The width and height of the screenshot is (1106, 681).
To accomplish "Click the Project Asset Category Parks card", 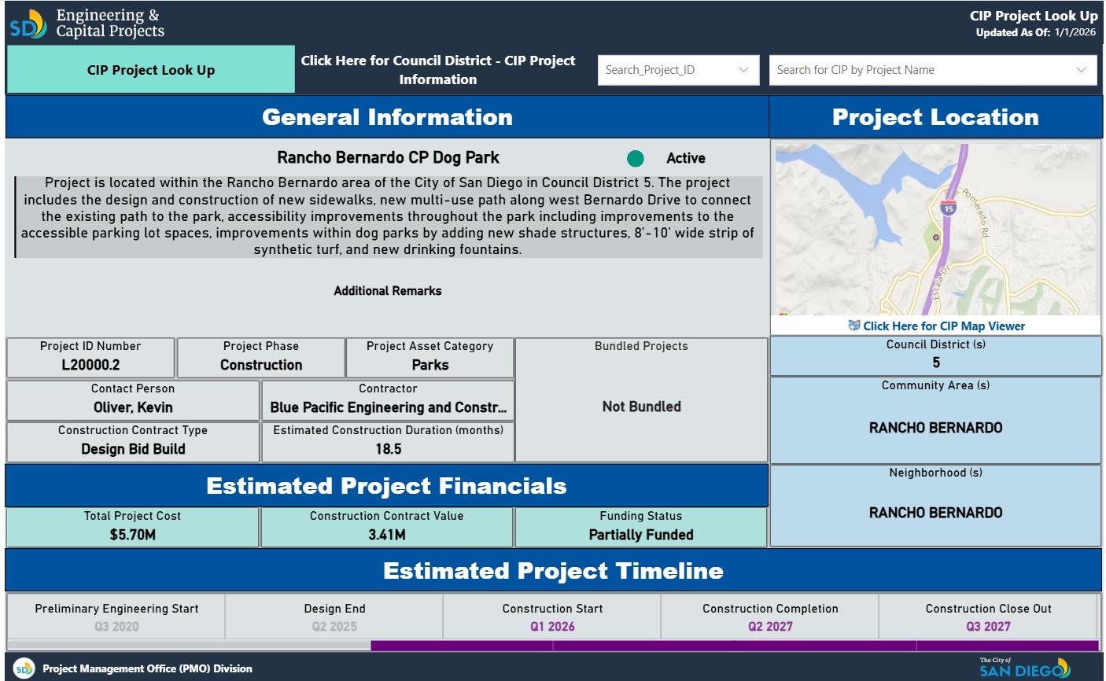I will coord(430,358).
